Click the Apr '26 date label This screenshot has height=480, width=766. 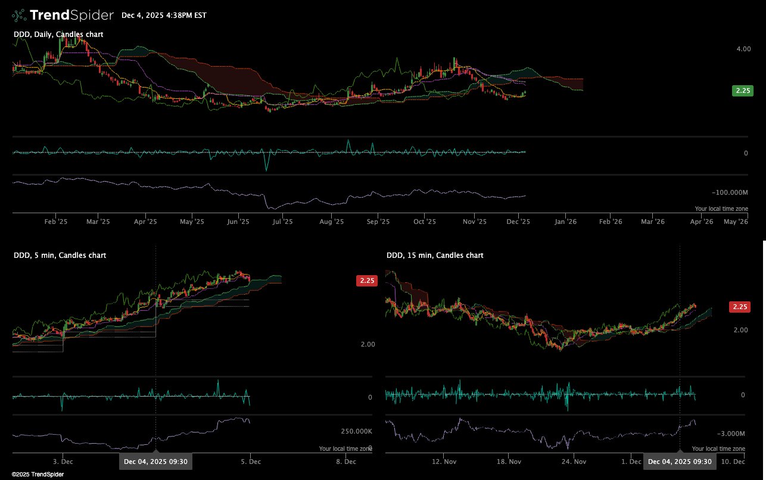click(x=702, y=222)
